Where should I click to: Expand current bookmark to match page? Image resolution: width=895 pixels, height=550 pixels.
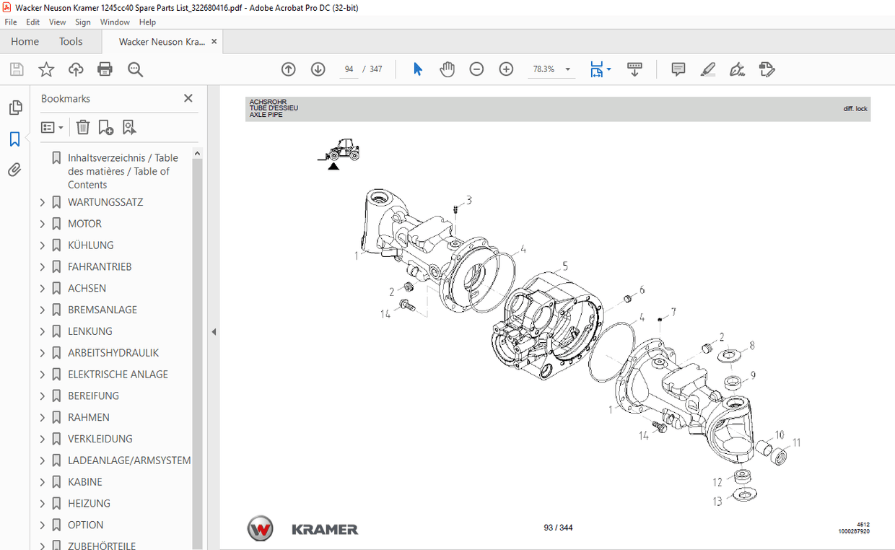(129, 127)
